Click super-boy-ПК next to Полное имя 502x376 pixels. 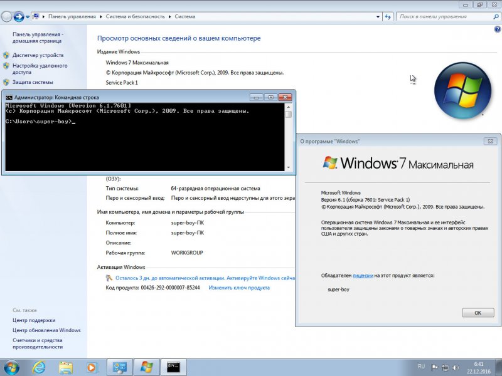tap(187, 232)
